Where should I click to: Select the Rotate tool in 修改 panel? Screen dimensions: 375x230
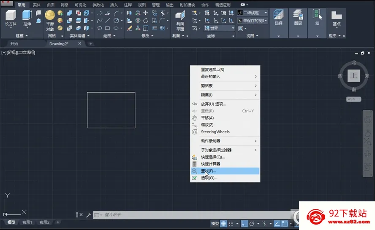point(145,21)
